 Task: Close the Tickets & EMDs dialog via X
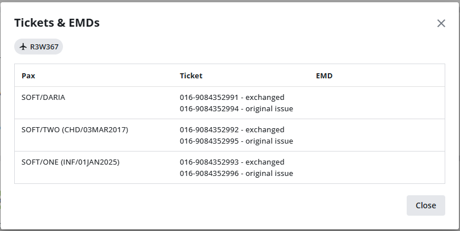441,23
